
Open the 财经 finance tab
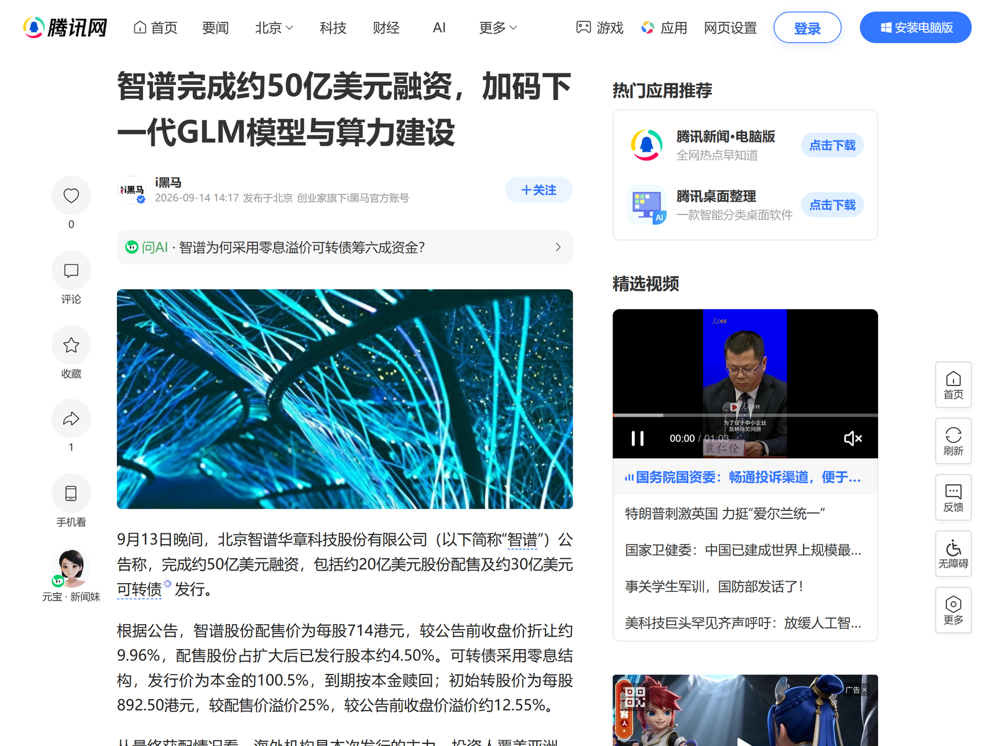pyautogui.click(x=386, y=27)
